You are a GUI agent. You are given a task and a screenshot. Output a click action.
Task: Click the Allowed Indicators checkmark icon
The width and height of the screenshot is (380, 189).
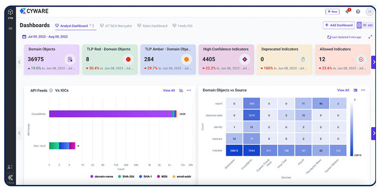coord(361,59)
